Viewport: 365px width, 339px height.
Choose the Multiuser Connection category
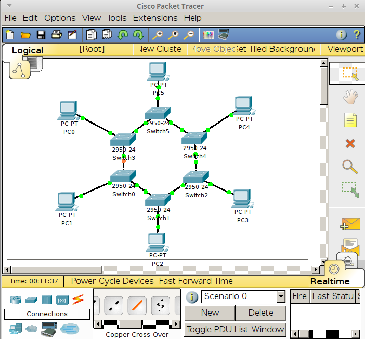click(70, 329)
